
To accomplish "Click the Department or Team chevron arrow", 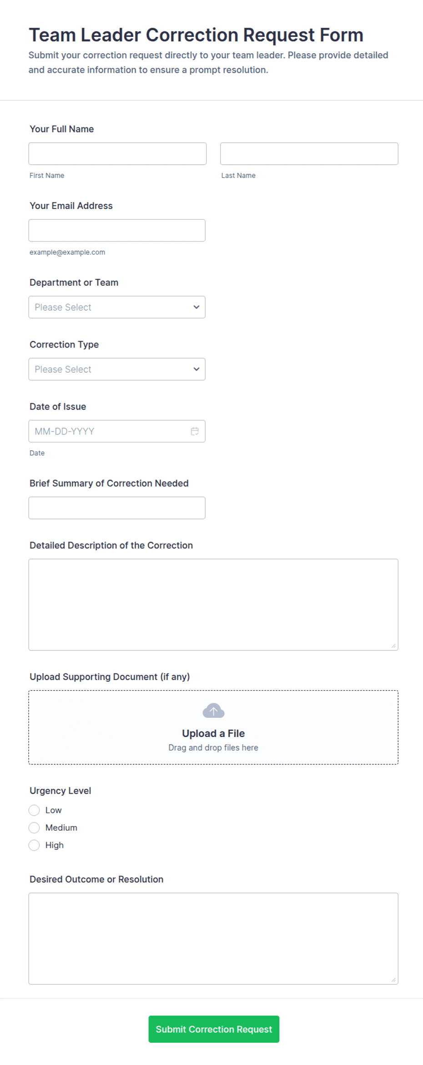I will pyautogui.click(x=196, y=307).
